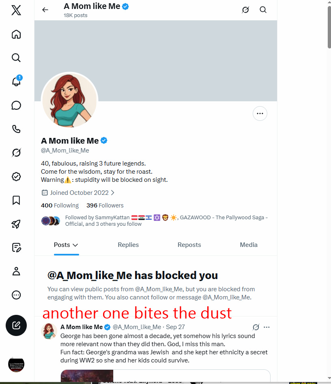
Task: Open Grok icon in left sidebar
Action: tap(16, 153)
